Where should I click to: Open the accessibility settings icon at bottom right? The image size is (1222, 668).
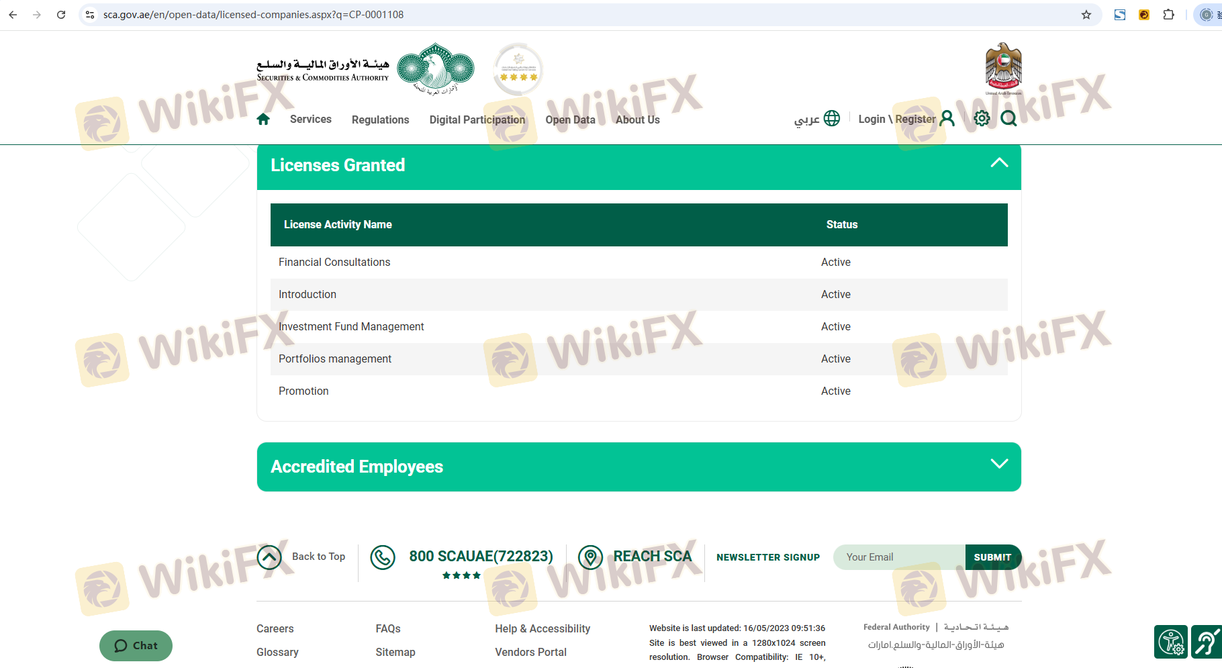(x=1171, y=642)
